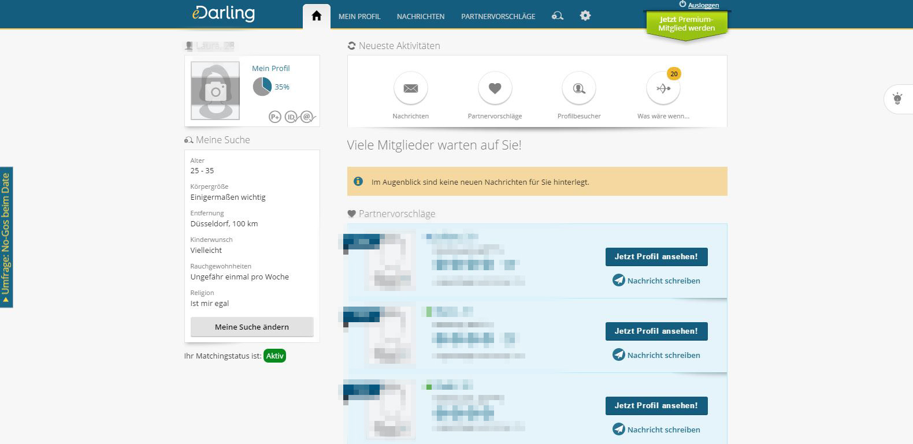
Task: Open the partner search icon in navigation
Action: coord(558,16)
